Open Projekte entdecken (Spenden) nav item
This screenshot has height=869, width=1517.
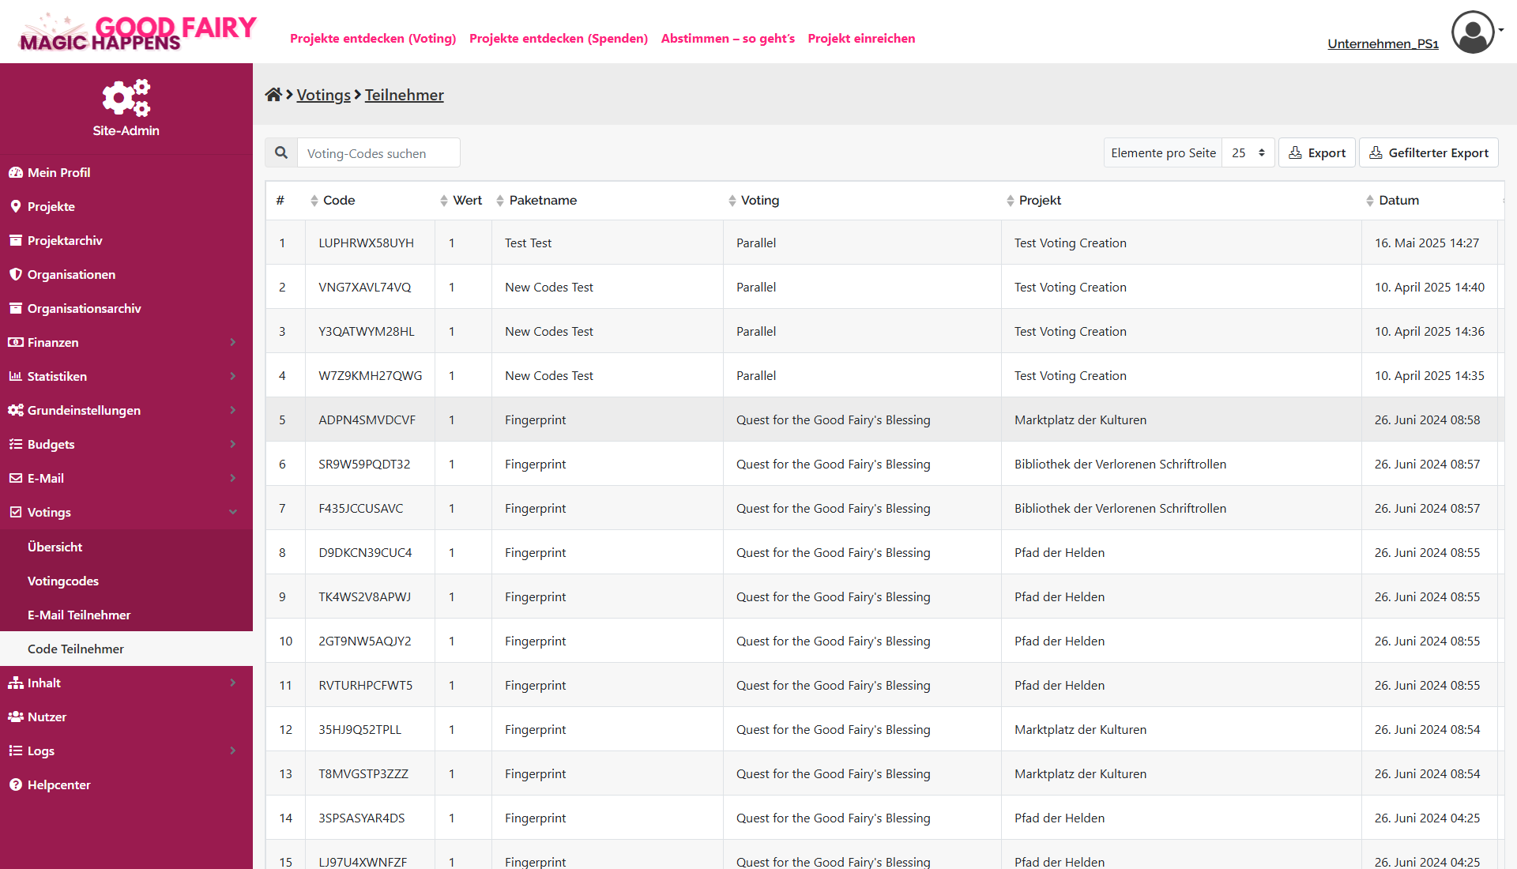559,38
